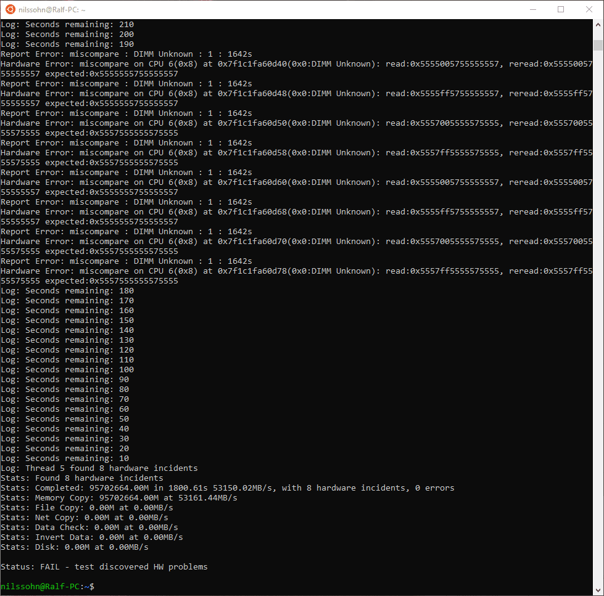Click the vertical scrollbar thumb
The width and height of the screenshot is (604, 596).
[598, 45]
